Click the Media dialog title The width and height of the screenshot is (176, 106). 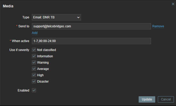8,6
